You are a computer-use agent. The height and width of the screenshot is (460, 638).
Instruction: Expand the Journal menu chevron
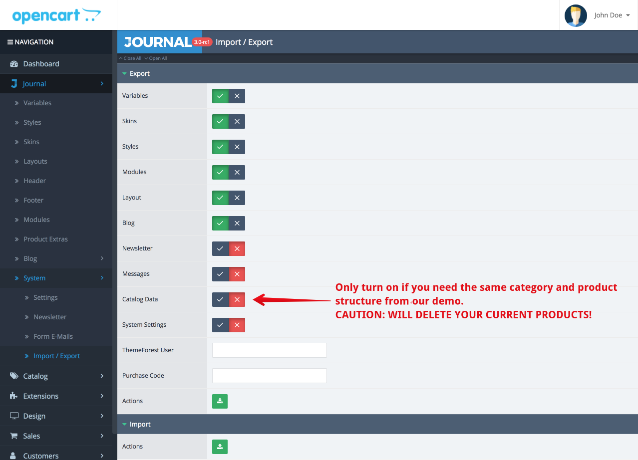(x=102, y=84)
